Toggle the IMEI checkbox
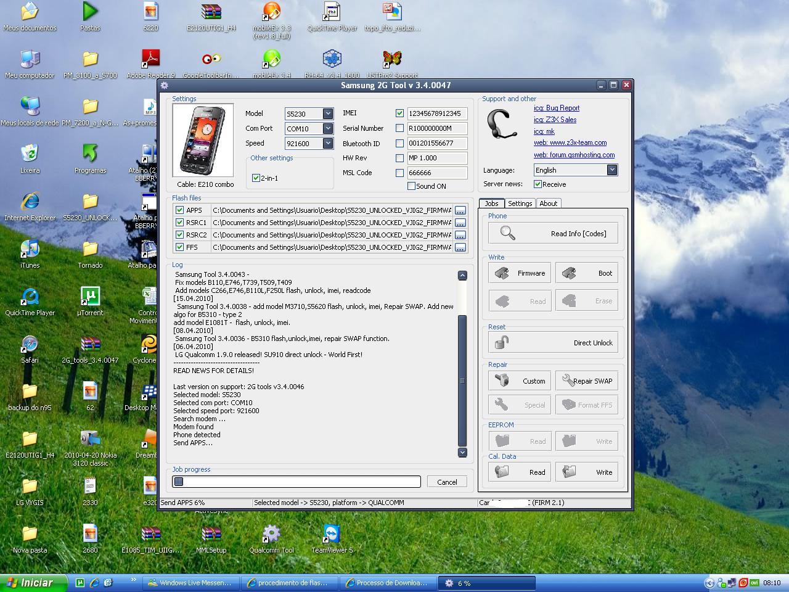The image size is (789, 592). pyautogui.click(x=399, y=113)
